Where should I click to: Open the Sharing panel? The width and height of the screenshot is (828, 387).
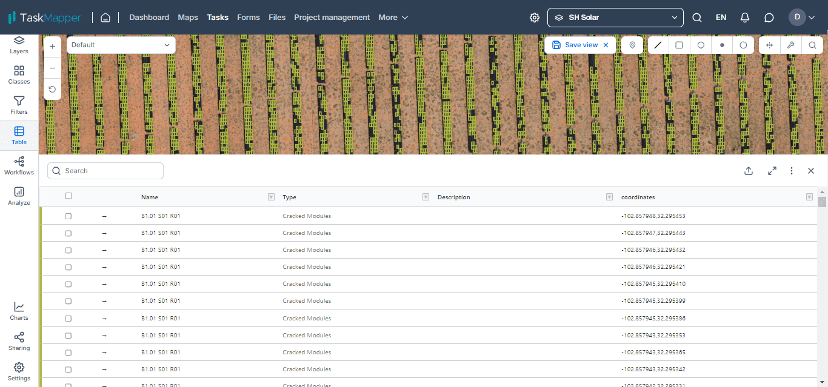point(19,342)
